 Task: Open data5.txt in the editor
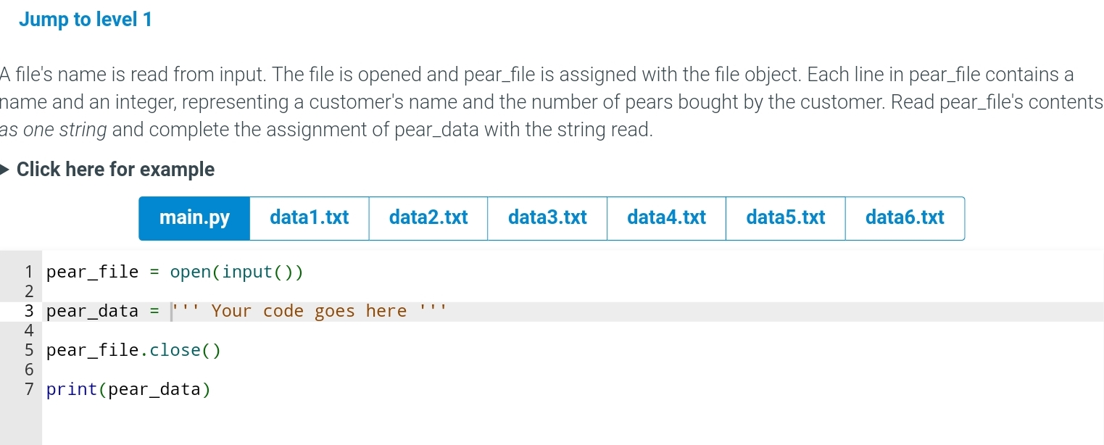pyautogui.click(x=785, y=217)
